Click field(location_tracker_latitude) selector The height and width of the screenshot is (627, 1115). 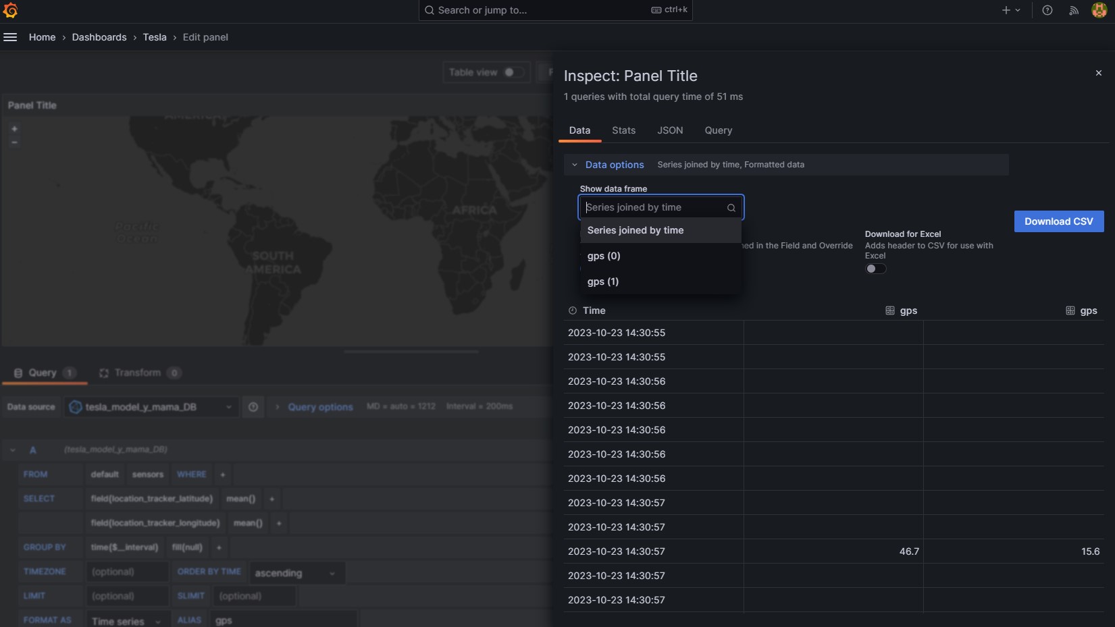(152, 499)
